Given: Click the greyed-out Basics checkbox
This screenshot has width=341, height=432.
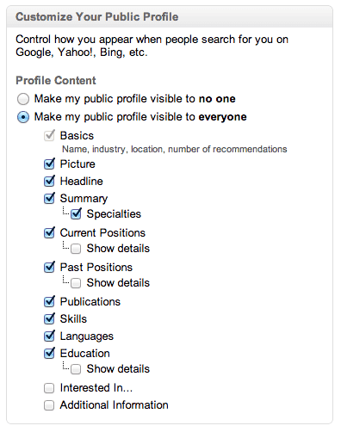Looking at the screenshot, I should (x=49, y=135).
